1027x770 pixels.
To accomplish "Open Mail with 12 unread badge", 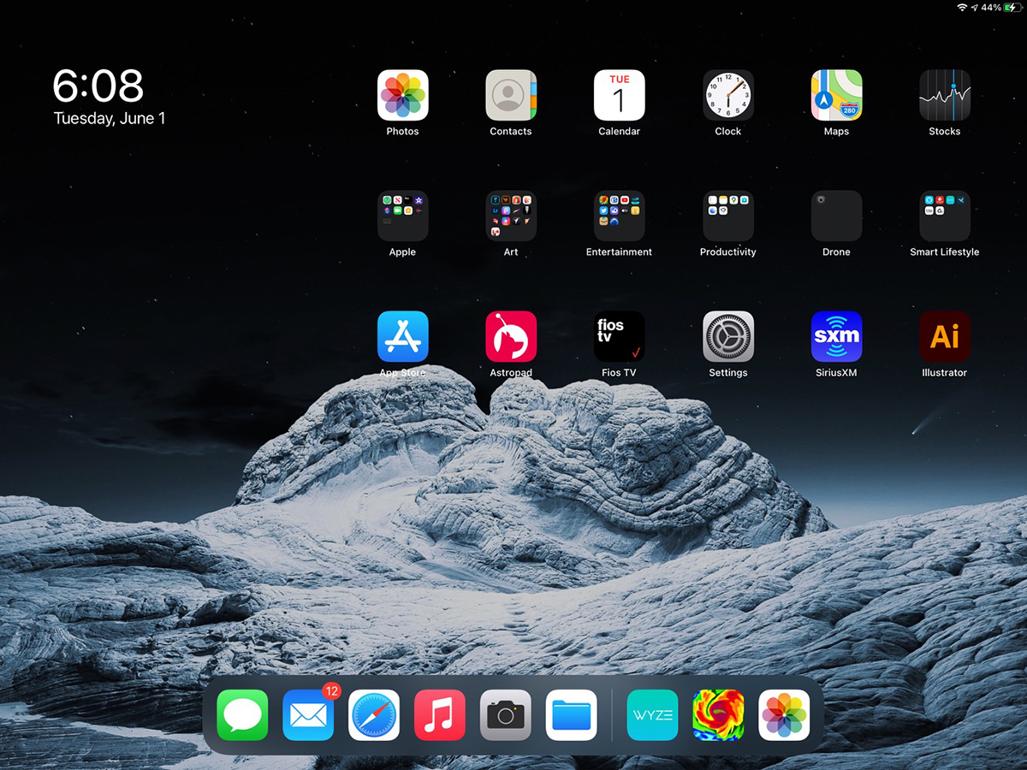I will click(308, 715).
